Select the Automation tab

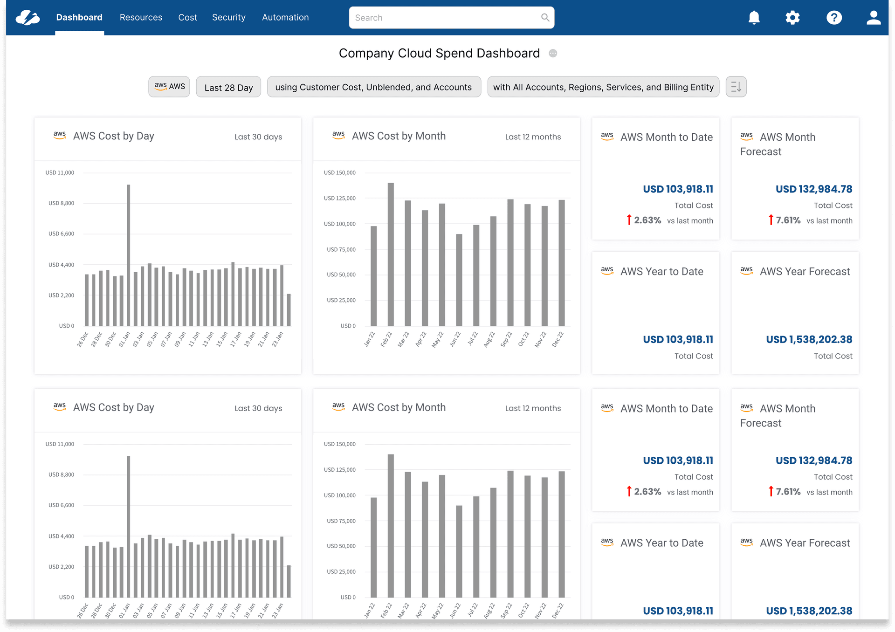[285, 18]
